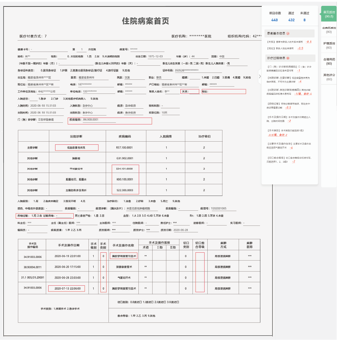Expand the 患者基本信息 section header
The width and height of the screenshot is (343, 341).
pyautogui.click(x=289, y=33)
